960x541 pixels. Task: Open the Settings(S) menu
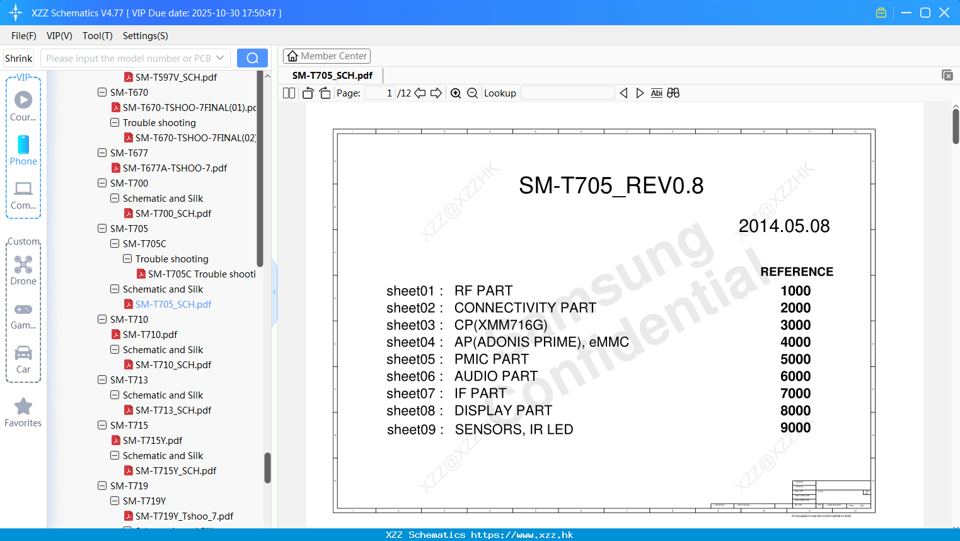[146, 36]
